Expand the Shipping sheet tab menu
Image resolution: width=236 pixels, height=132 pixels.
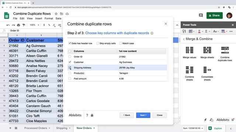[70, 128]
